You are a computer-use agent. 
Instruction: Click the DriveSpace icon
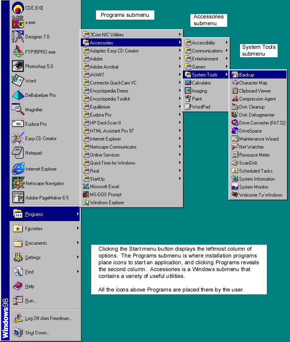[235, 131]
